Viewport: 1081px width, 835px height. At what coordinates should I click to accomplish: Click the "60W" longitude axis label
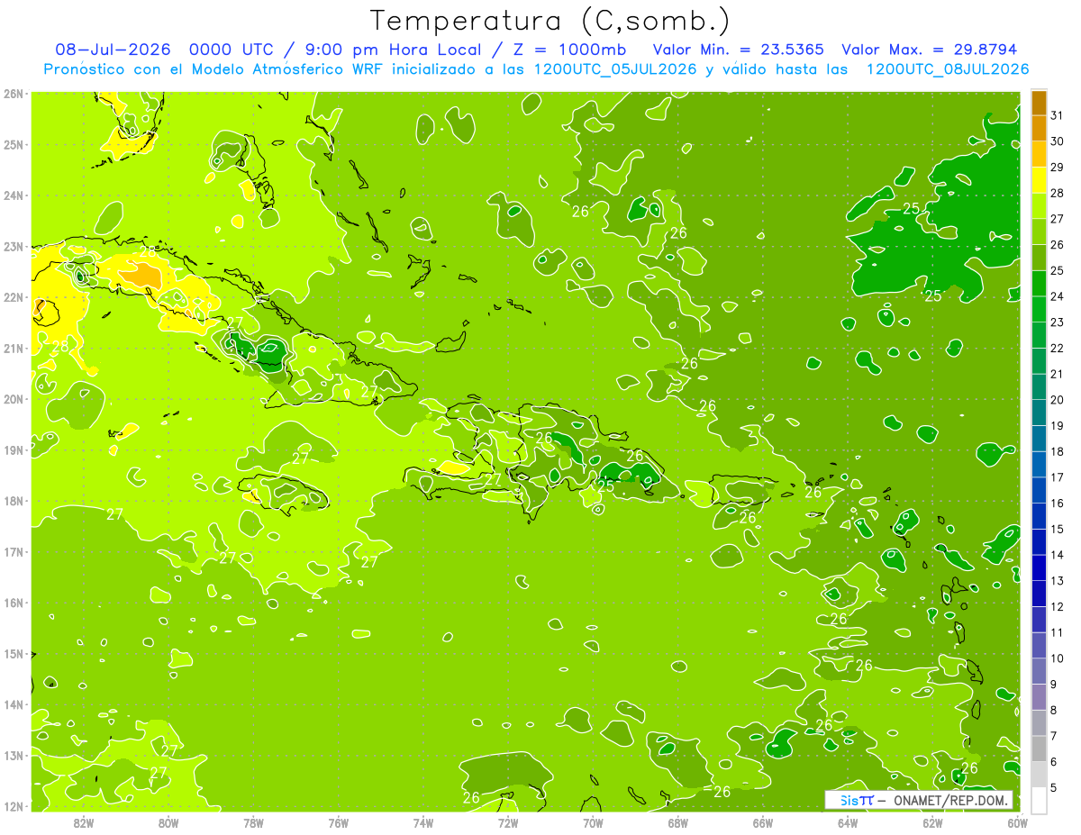point(1018,822)
